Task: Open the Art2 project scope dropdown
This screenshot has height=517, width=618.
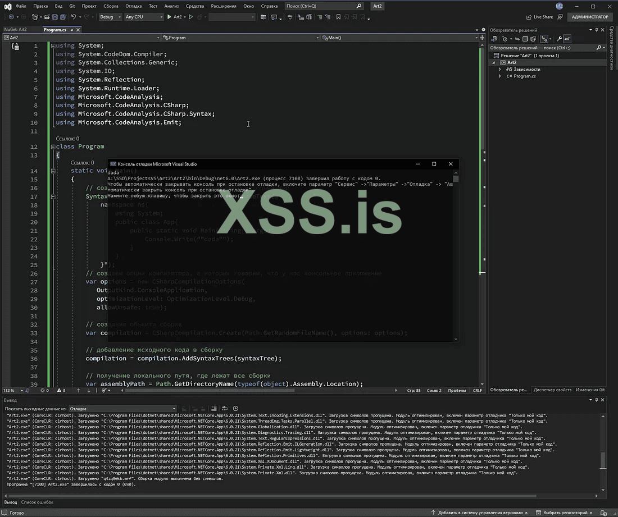Action: [81, 38]
